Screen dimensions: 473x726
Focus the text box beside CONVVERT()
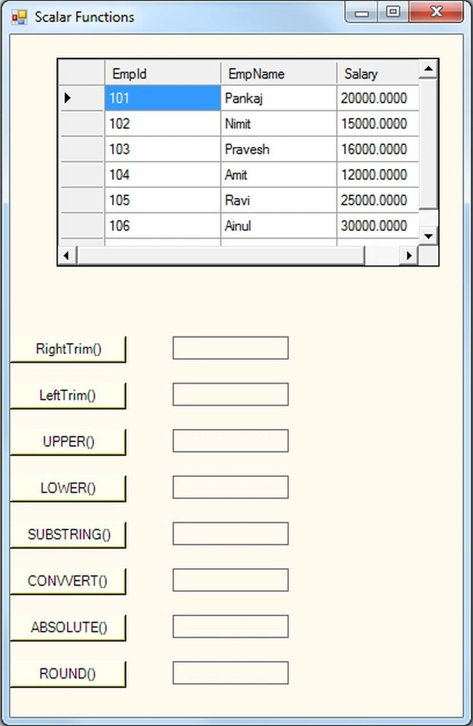click(x=231, y=580)
